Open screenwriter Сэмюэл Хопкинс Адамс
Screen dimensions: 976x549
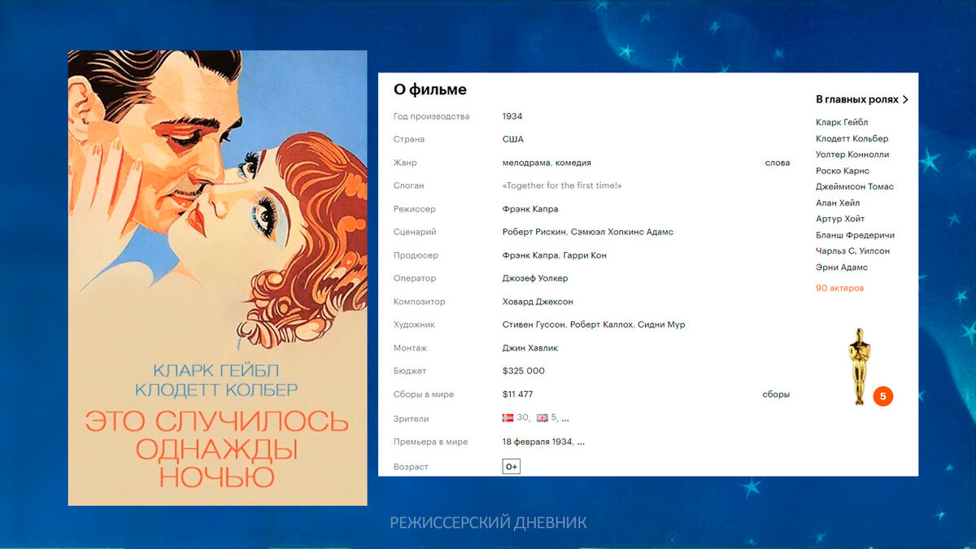622,232
